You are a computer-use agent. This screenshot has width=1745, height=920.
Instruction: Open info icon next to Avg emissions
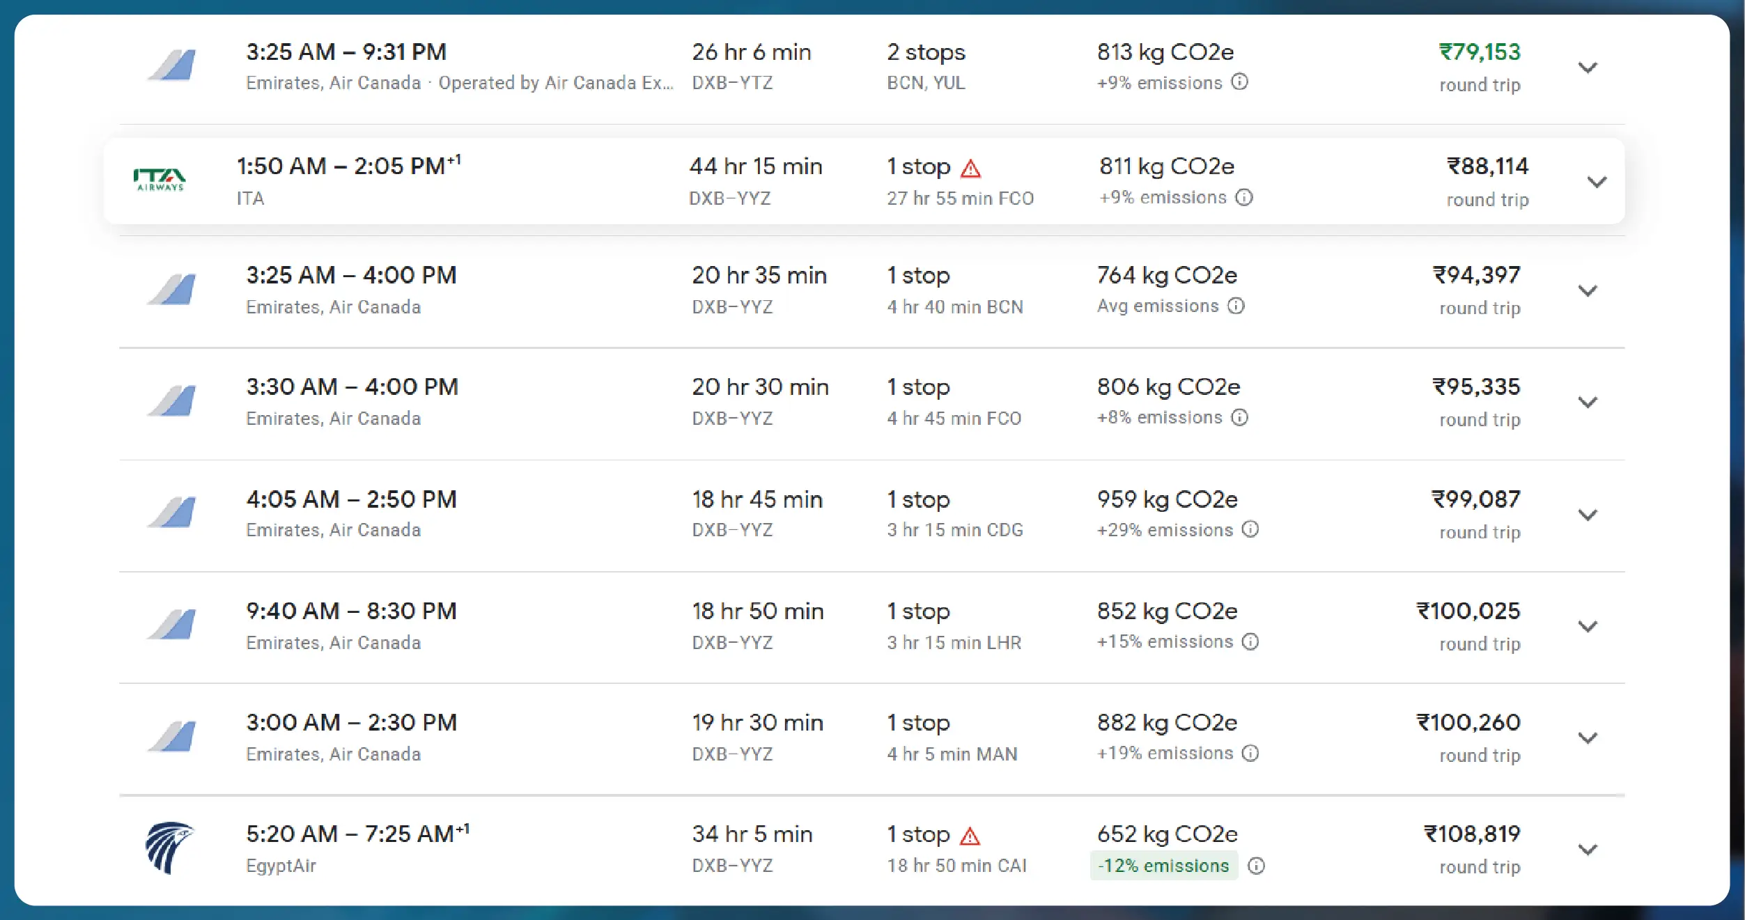point(1236,306)
